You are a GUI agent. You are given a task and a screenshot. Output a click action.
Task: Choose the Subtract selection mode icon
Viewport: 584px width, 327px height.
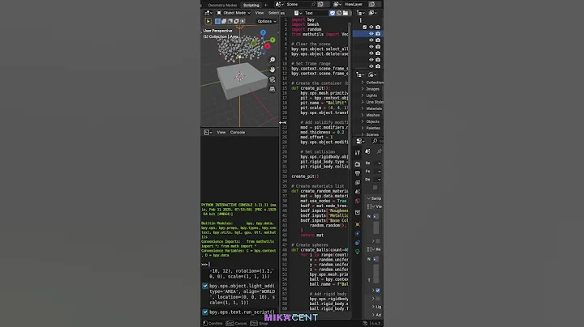pyautogui.click(x=230, y=21)
